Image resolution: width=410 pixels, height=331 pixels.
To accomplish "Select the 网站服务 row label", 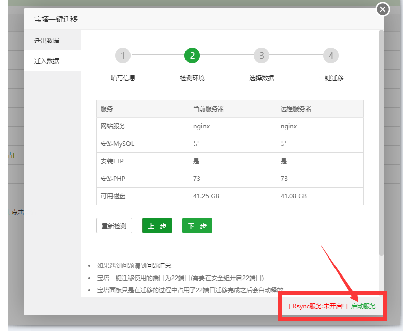I will pyautogui.click(x=113, y=126).
